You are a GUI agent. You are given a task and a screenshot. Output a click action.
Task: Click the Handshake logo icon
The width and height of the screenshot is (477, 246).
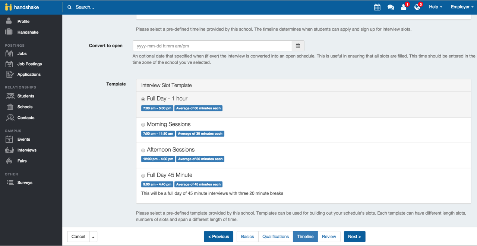pos(9,7)
